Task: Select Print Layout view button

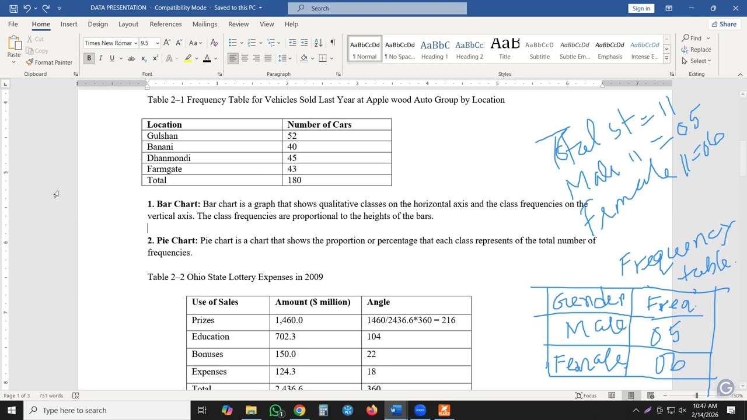Action: tap(631, 395)
